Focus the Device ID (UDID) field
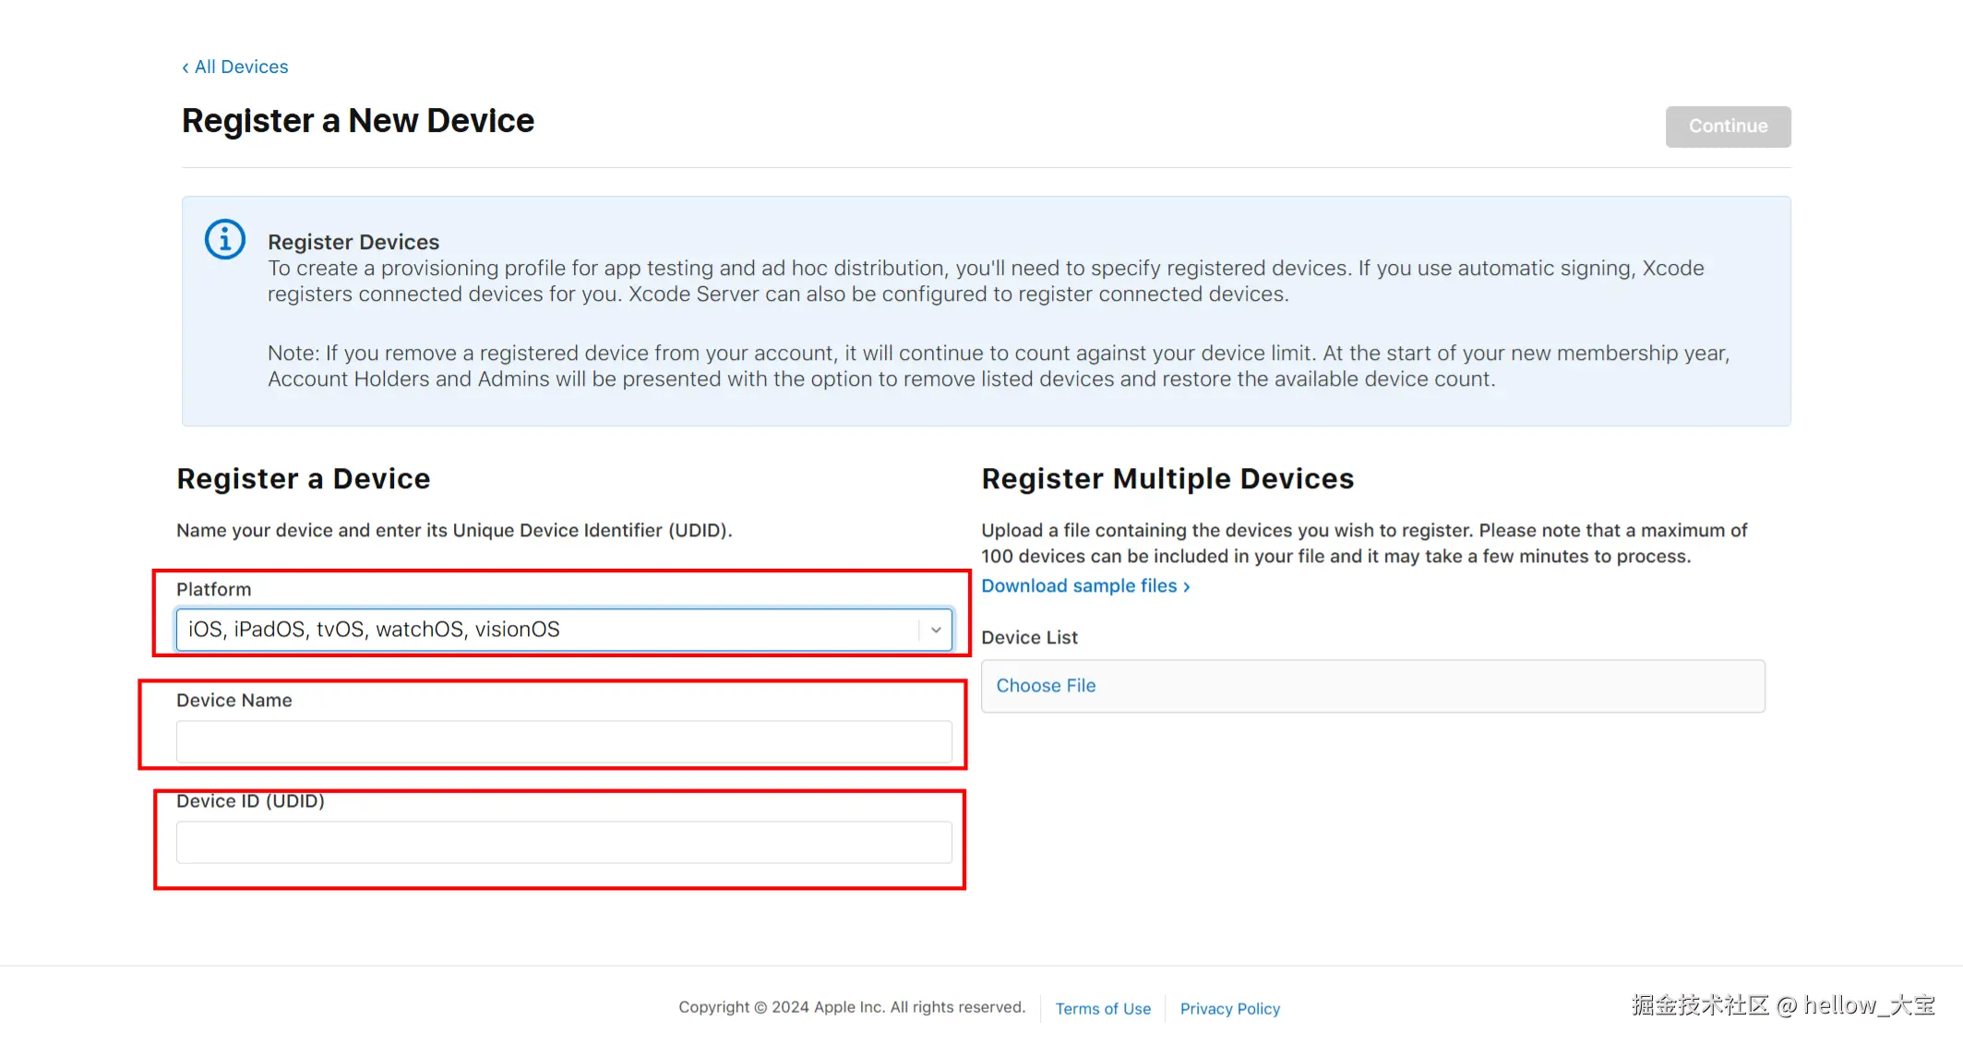 click(x=563, y=843)
